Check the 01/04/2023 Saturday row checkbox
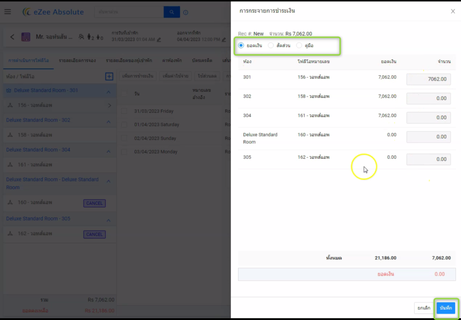The image size is (461, 320). [124, 125]
